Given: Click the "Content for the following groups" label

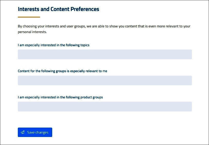Looking at the screenshot, I should coord(62,71).
